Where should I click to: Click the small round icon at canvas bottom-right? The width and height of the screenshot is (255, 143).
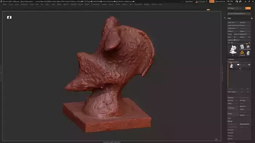click(216, 140)
